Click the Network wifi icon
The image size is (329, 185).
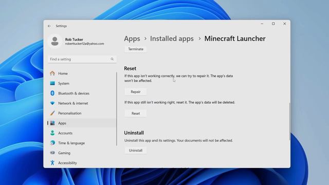click(x=52, y=103)
